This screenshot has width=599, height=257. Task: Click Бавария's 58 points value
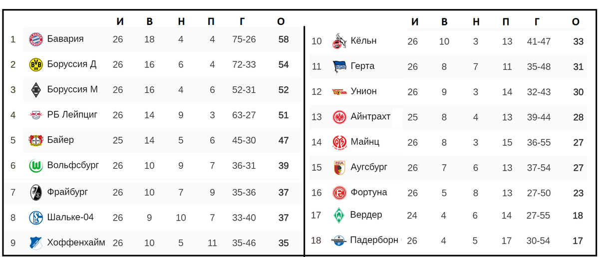(x=284, y=39)
